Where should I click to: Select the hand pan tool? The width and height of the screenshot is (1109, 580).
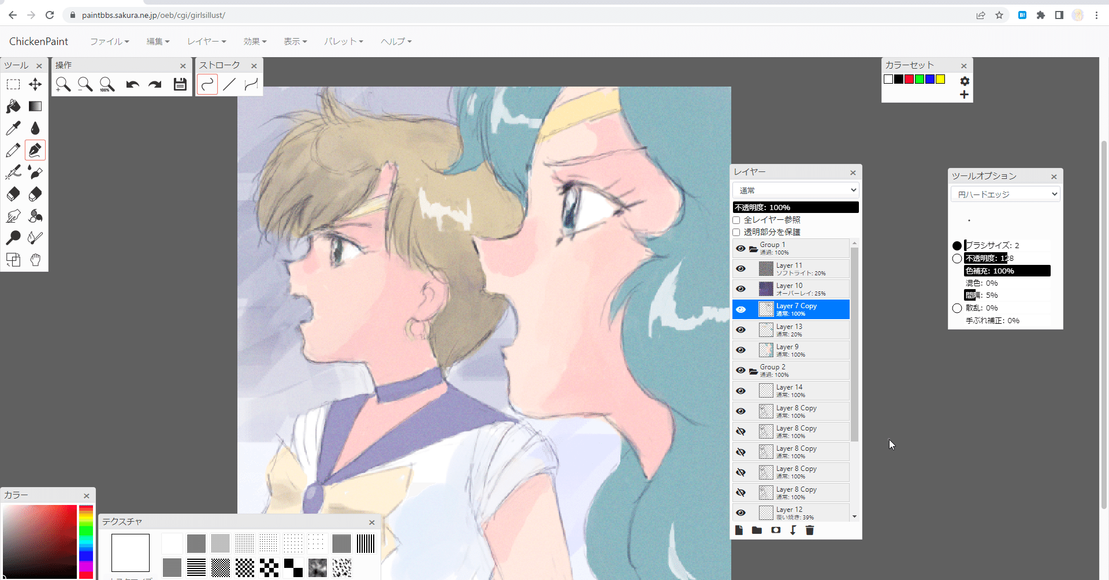(x=35, y=260)
